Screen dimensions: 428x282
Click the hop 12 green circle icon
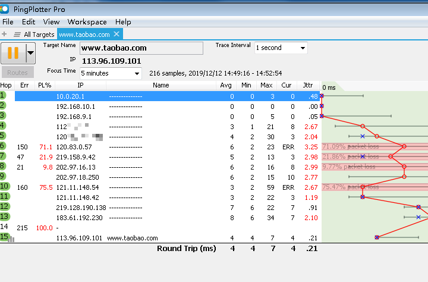5,206
